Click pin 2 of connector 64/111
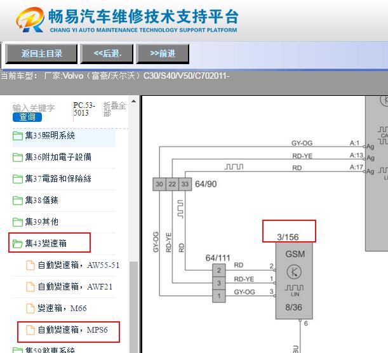The width and height of the screenshot is (388, 353). [219, 270]
